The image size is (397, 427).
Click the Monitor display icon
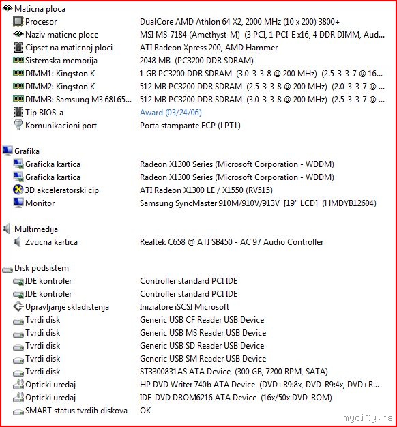coord(18,203)
